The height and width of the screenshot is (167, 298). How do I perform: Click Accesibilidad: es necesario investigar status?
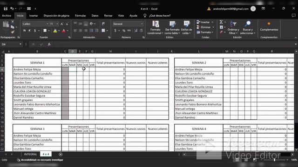click(x=40, y=160)
